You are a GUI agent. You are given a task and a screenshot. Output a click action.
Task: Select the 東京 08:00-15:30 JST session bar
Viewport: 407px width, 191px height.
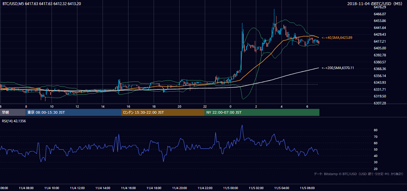(x=73, y=112)
